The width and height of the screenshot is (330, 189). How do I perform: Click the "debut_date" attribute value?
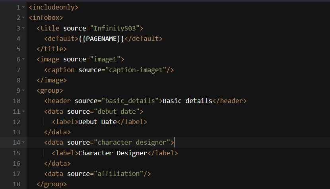coord(117,111)
